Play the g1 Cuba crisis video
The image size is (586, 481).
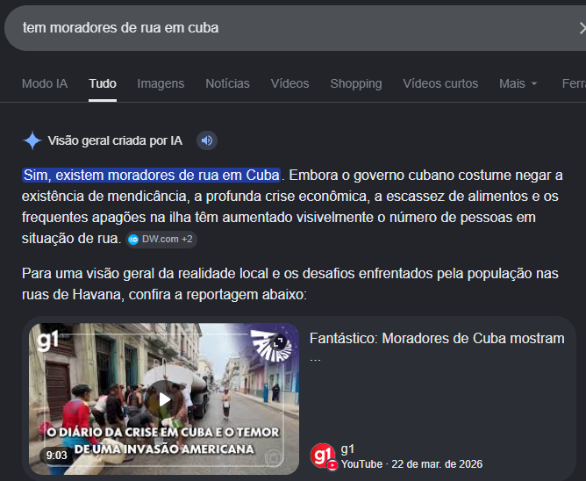(164, 399)
